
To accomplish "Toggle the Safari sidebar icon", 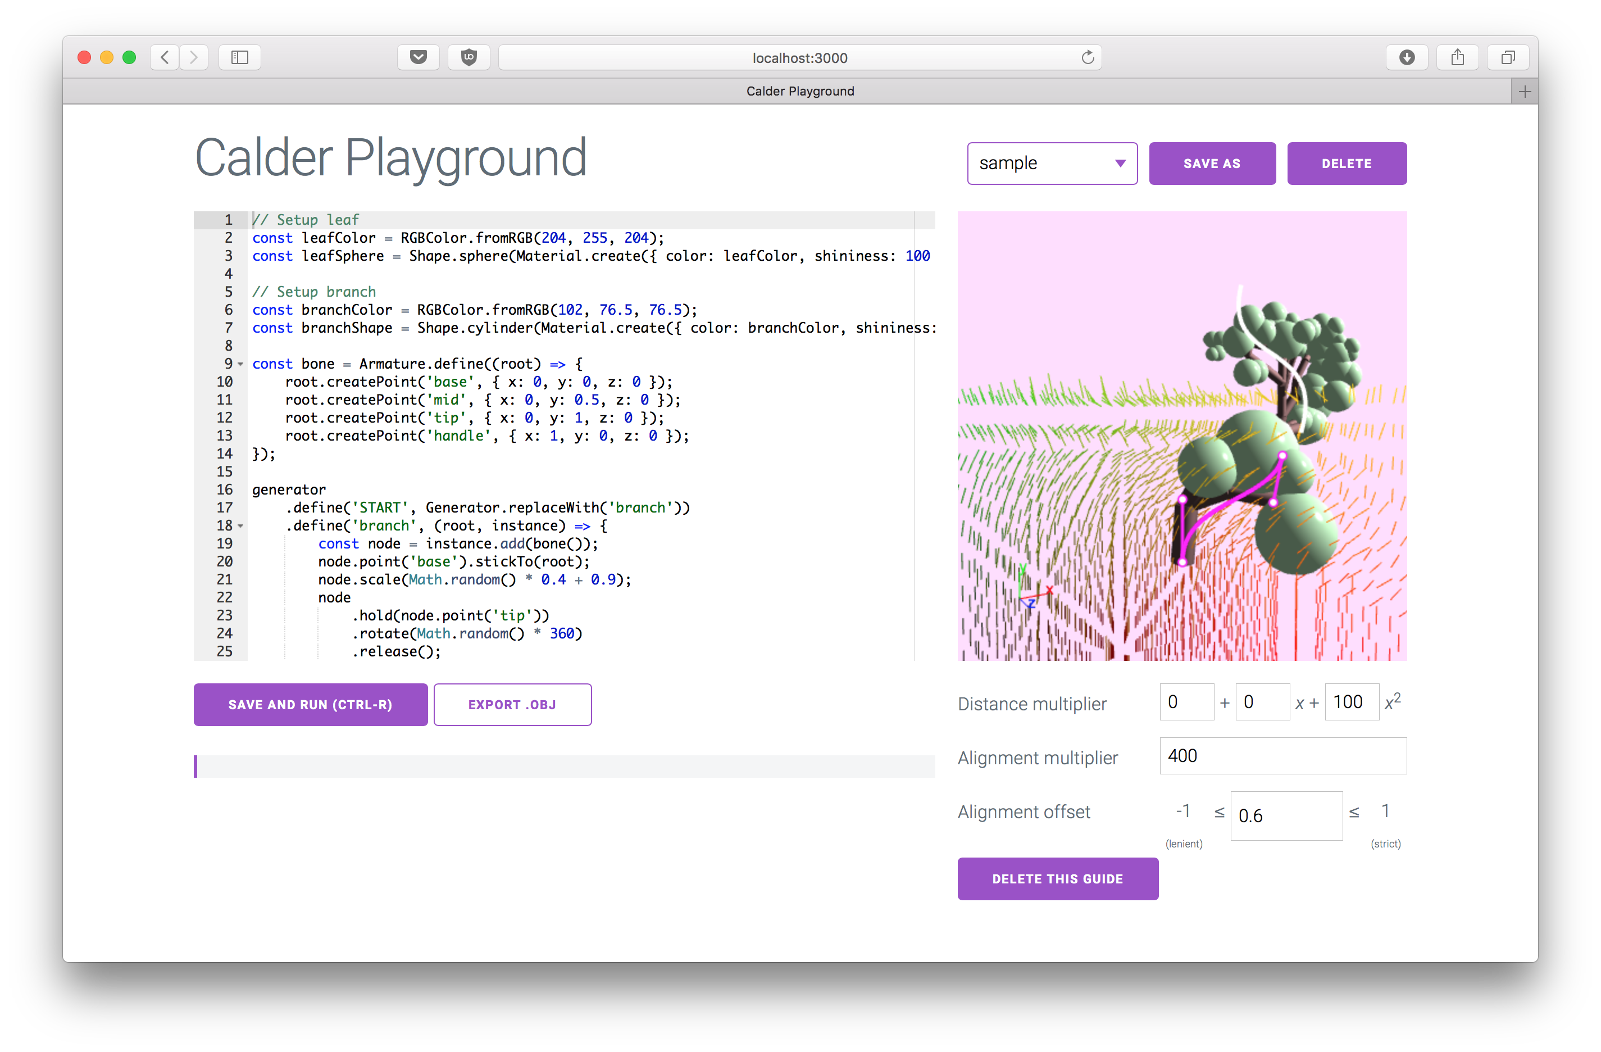I will tap(239, 57).
